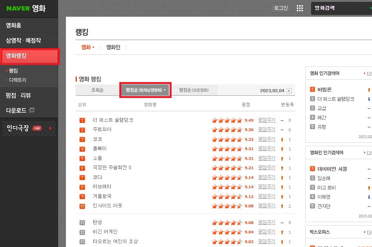Screen dimensions: 372x247
Task: Open 교섭 in popular searches
Action: (322, 109)
